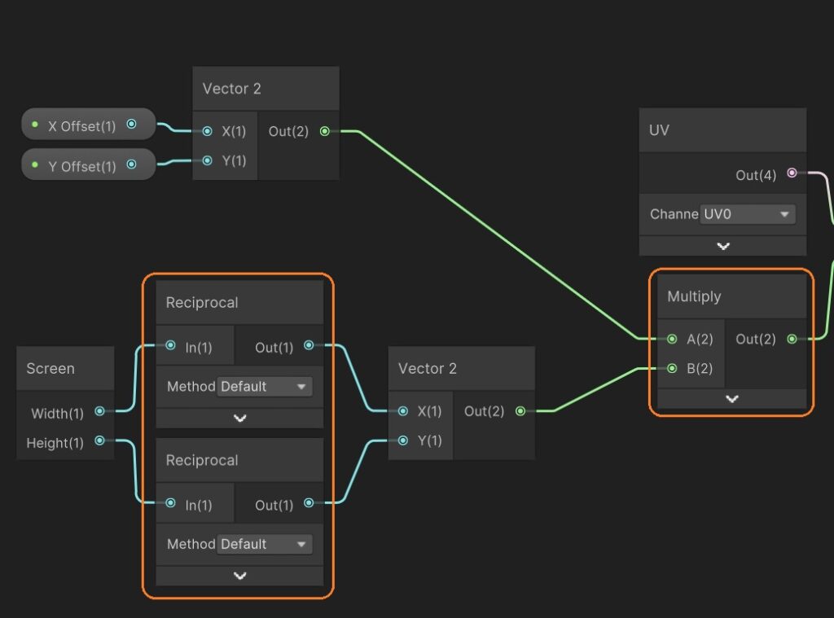Click the In(1) port of lower Reciprocal node
834x618 pixels.
(169, 504)
